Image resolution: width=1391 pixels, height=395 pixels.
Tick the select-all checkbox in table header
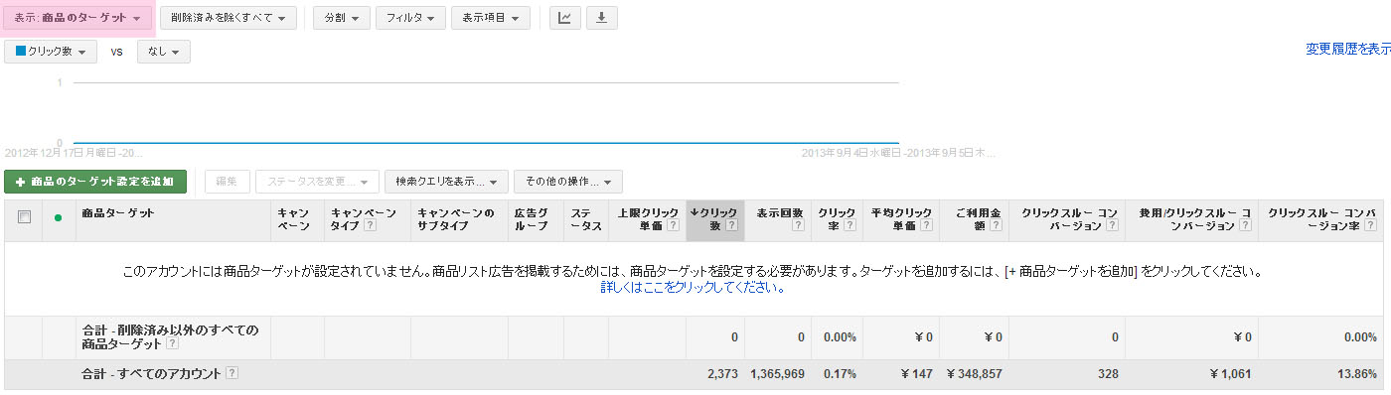pos(24,216)
